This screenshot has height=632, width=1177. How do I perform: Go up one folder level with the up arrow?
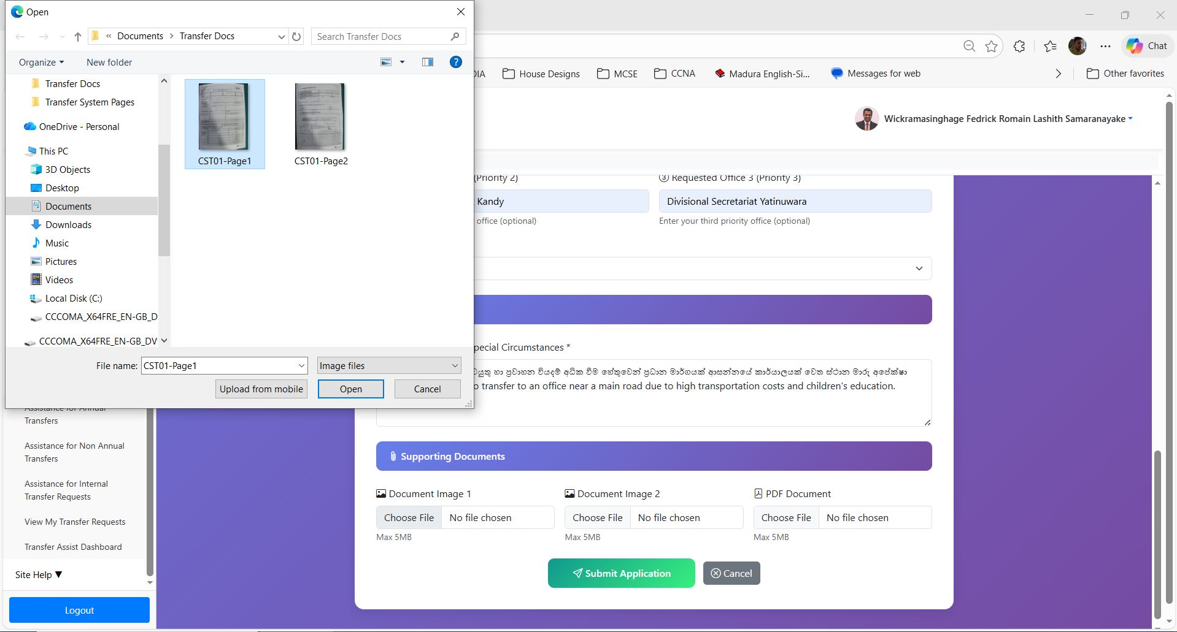(x=78, y=37)
